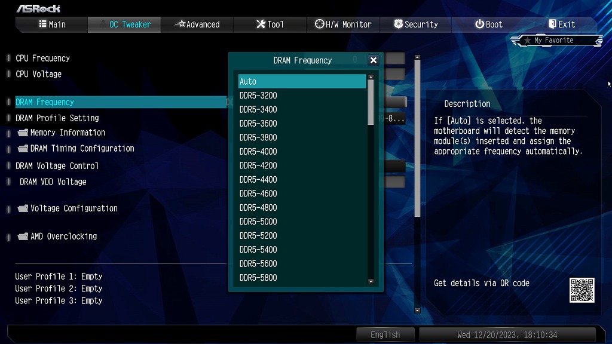Image resolution: width=612 pixels, height=344 pixels.
Task: Open DRAM Timing Configuration folder
Action: (76, 149)
